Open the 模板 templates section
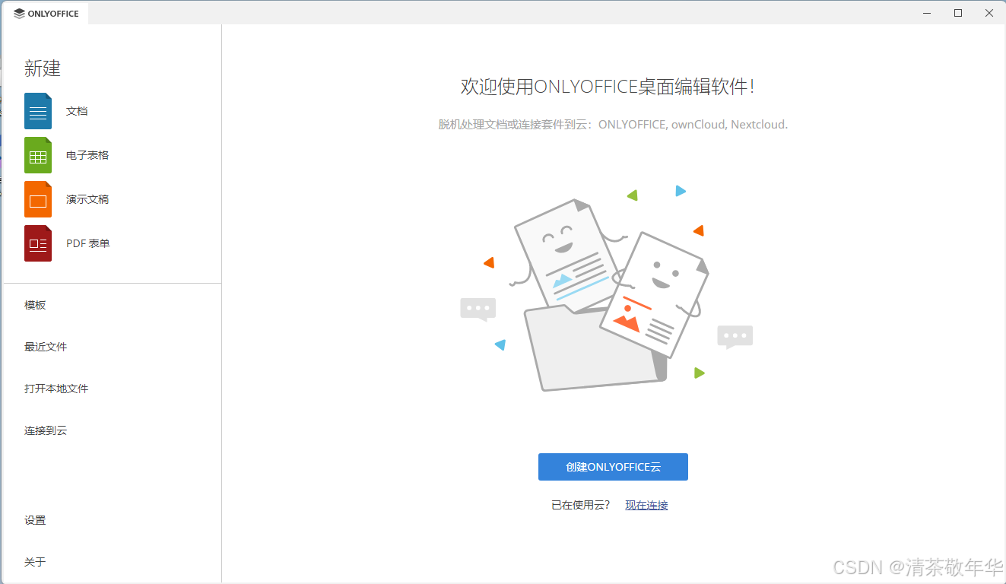 35,304
